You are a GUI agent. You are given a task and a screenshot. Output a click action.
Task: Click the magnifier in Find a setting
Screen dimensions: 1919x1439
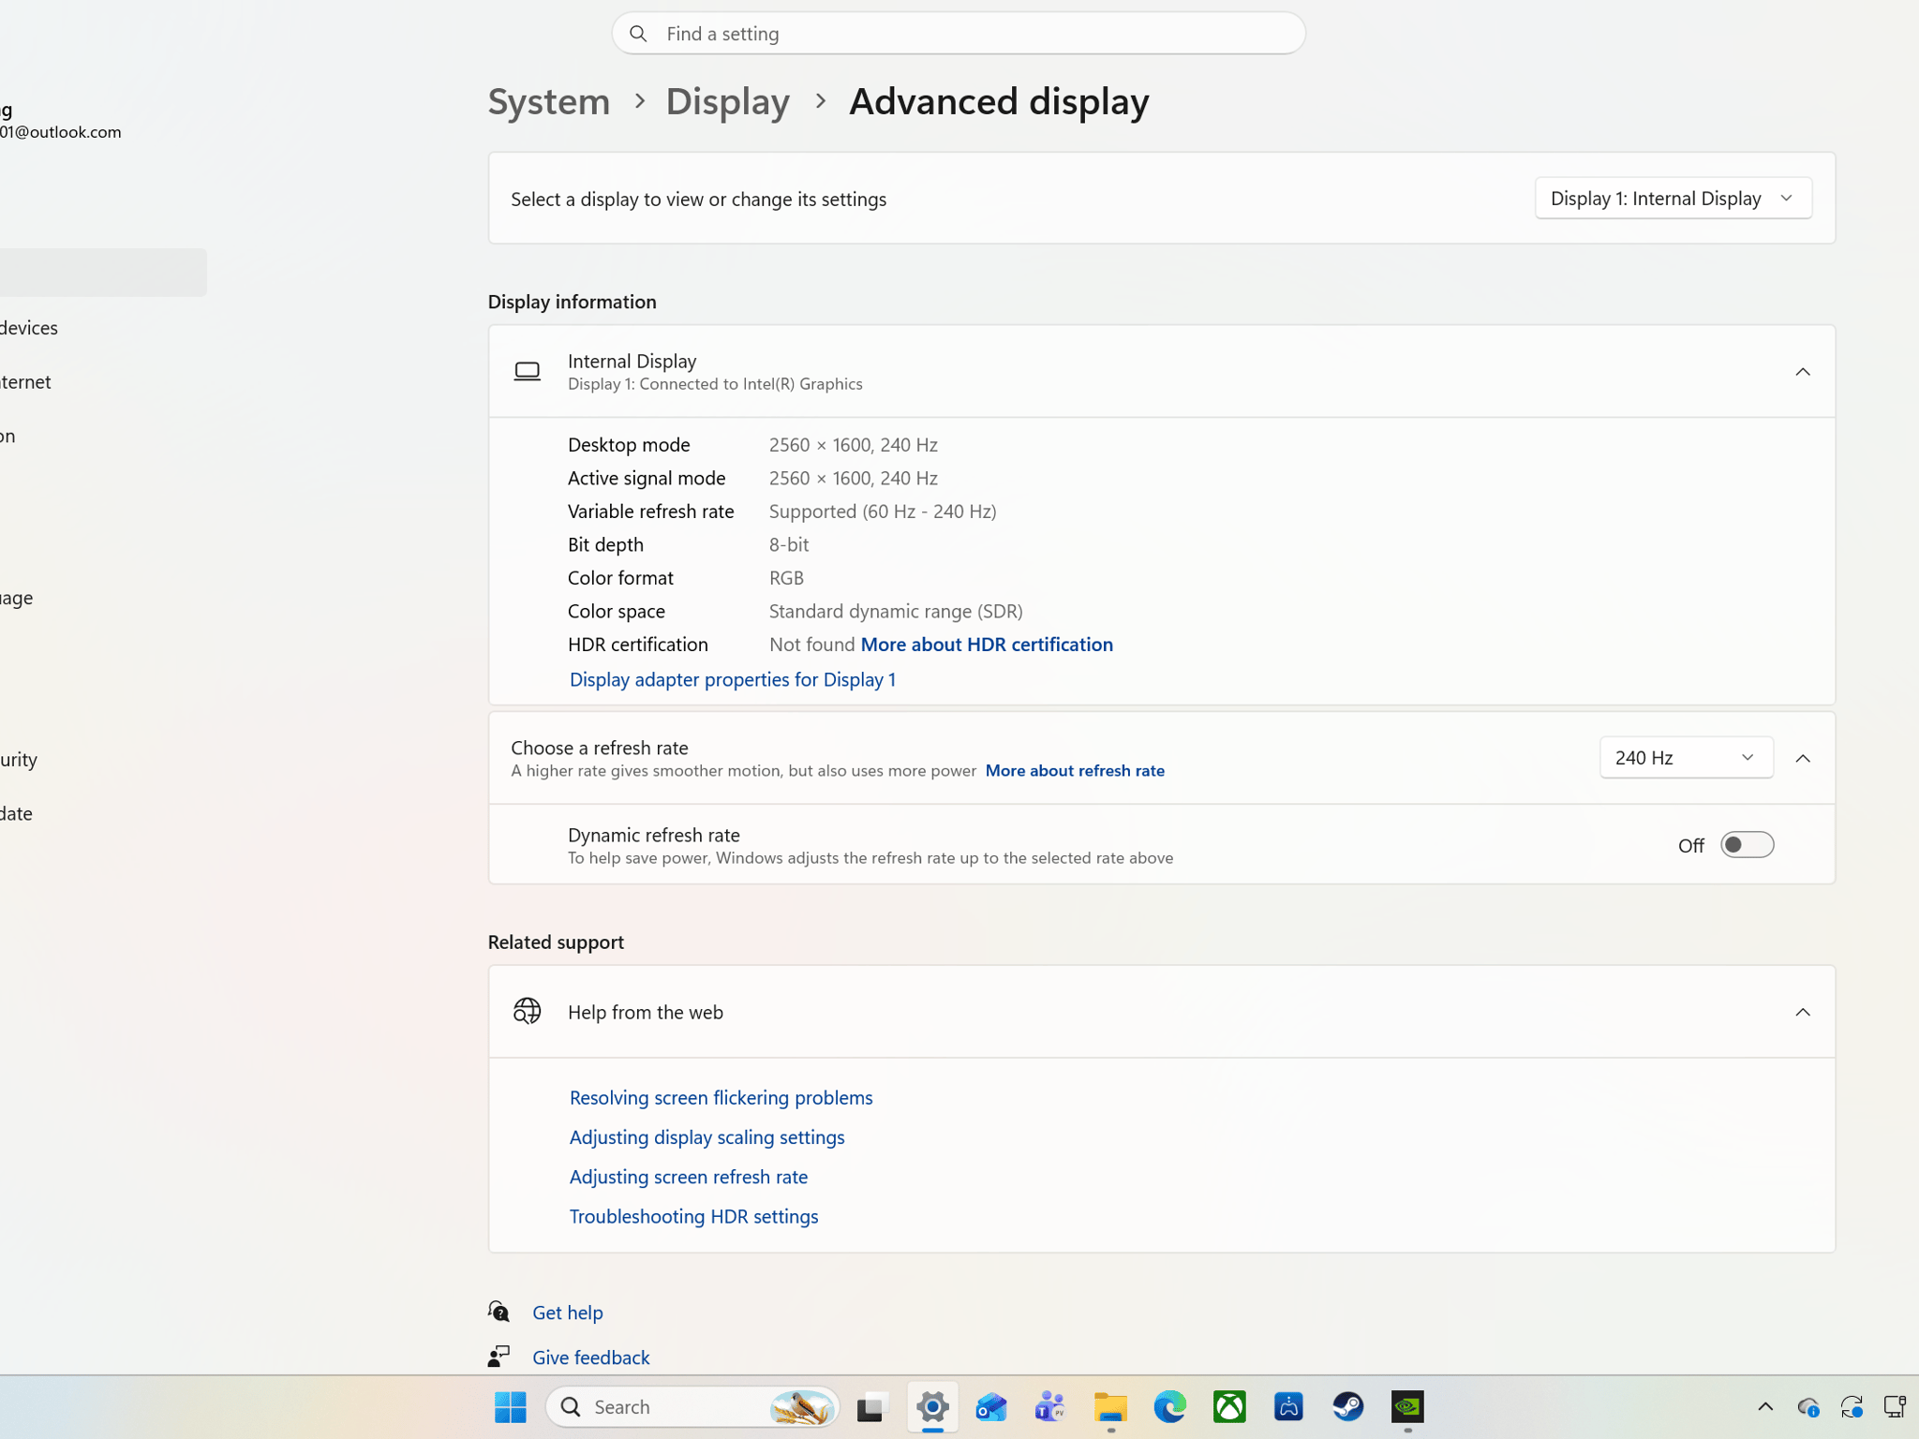tap(638, 34)
